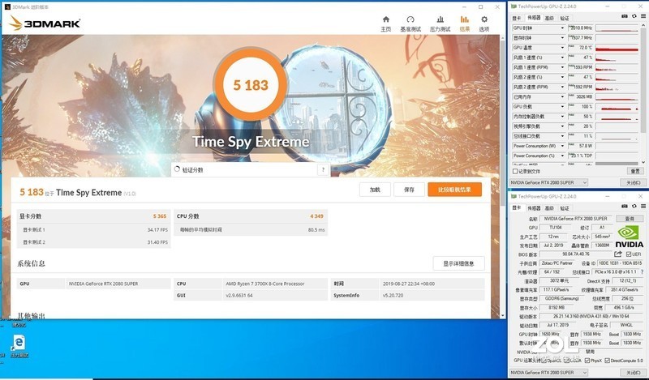Open the 压力测试 stress test section
This screenshot has height=380, width=649.
[x=440, y=23]
